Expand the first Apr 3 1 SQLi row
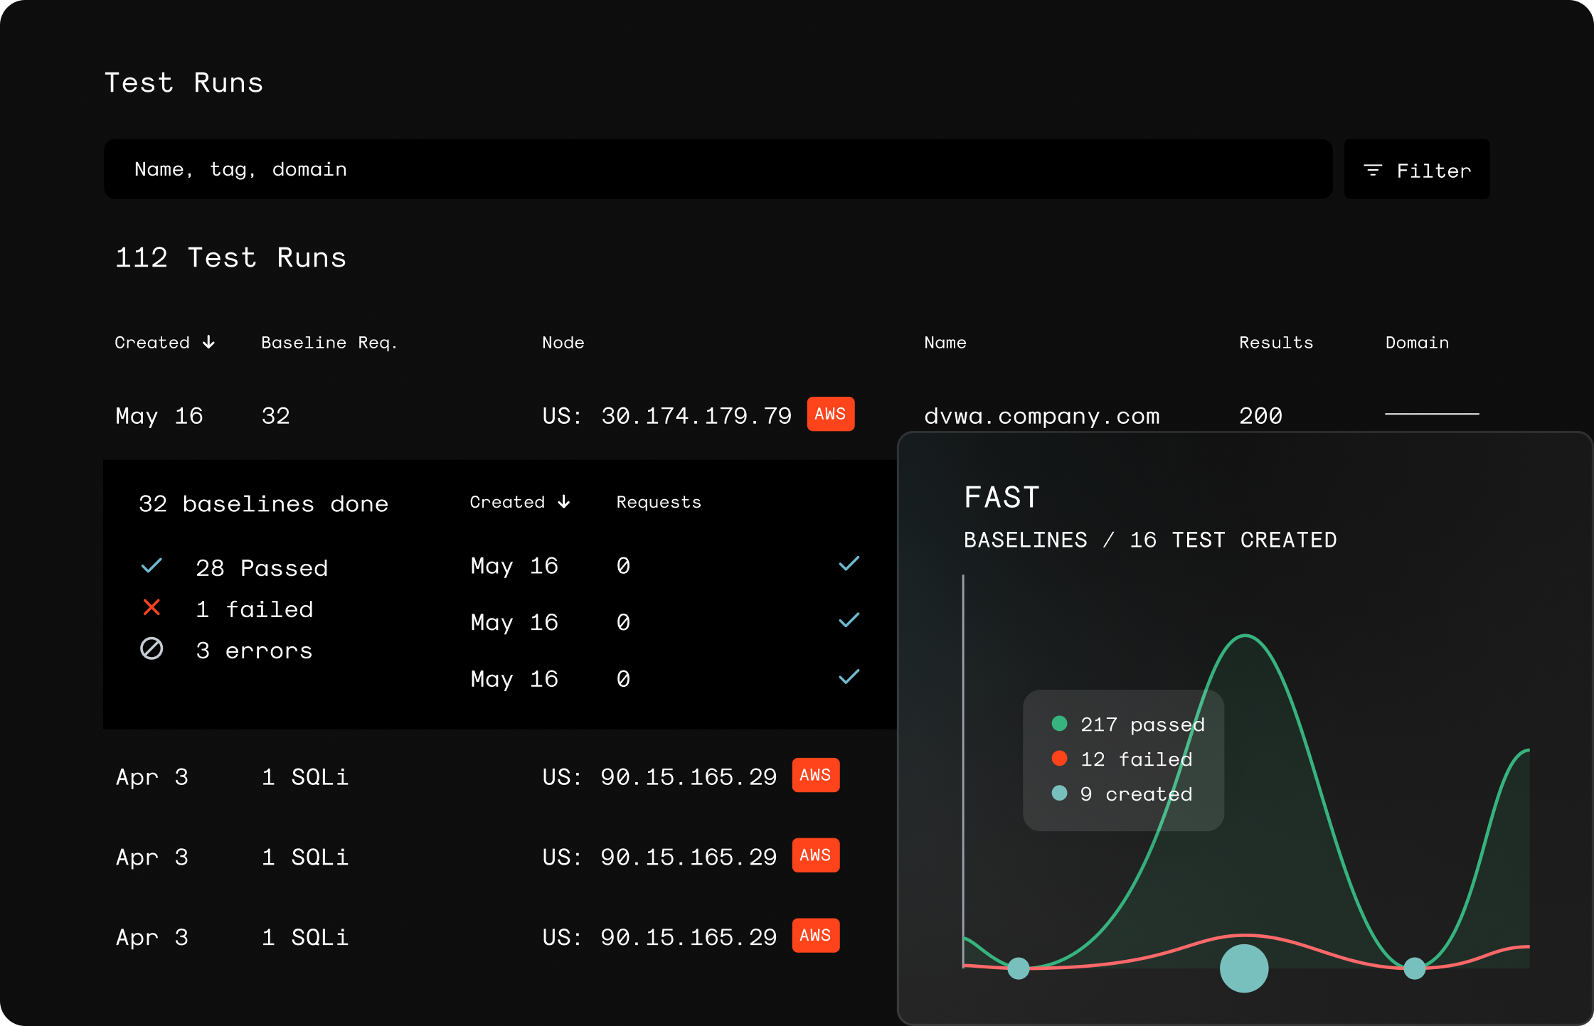The width and height of the screenshot is (1594, 1026). (x=305, y=777)
